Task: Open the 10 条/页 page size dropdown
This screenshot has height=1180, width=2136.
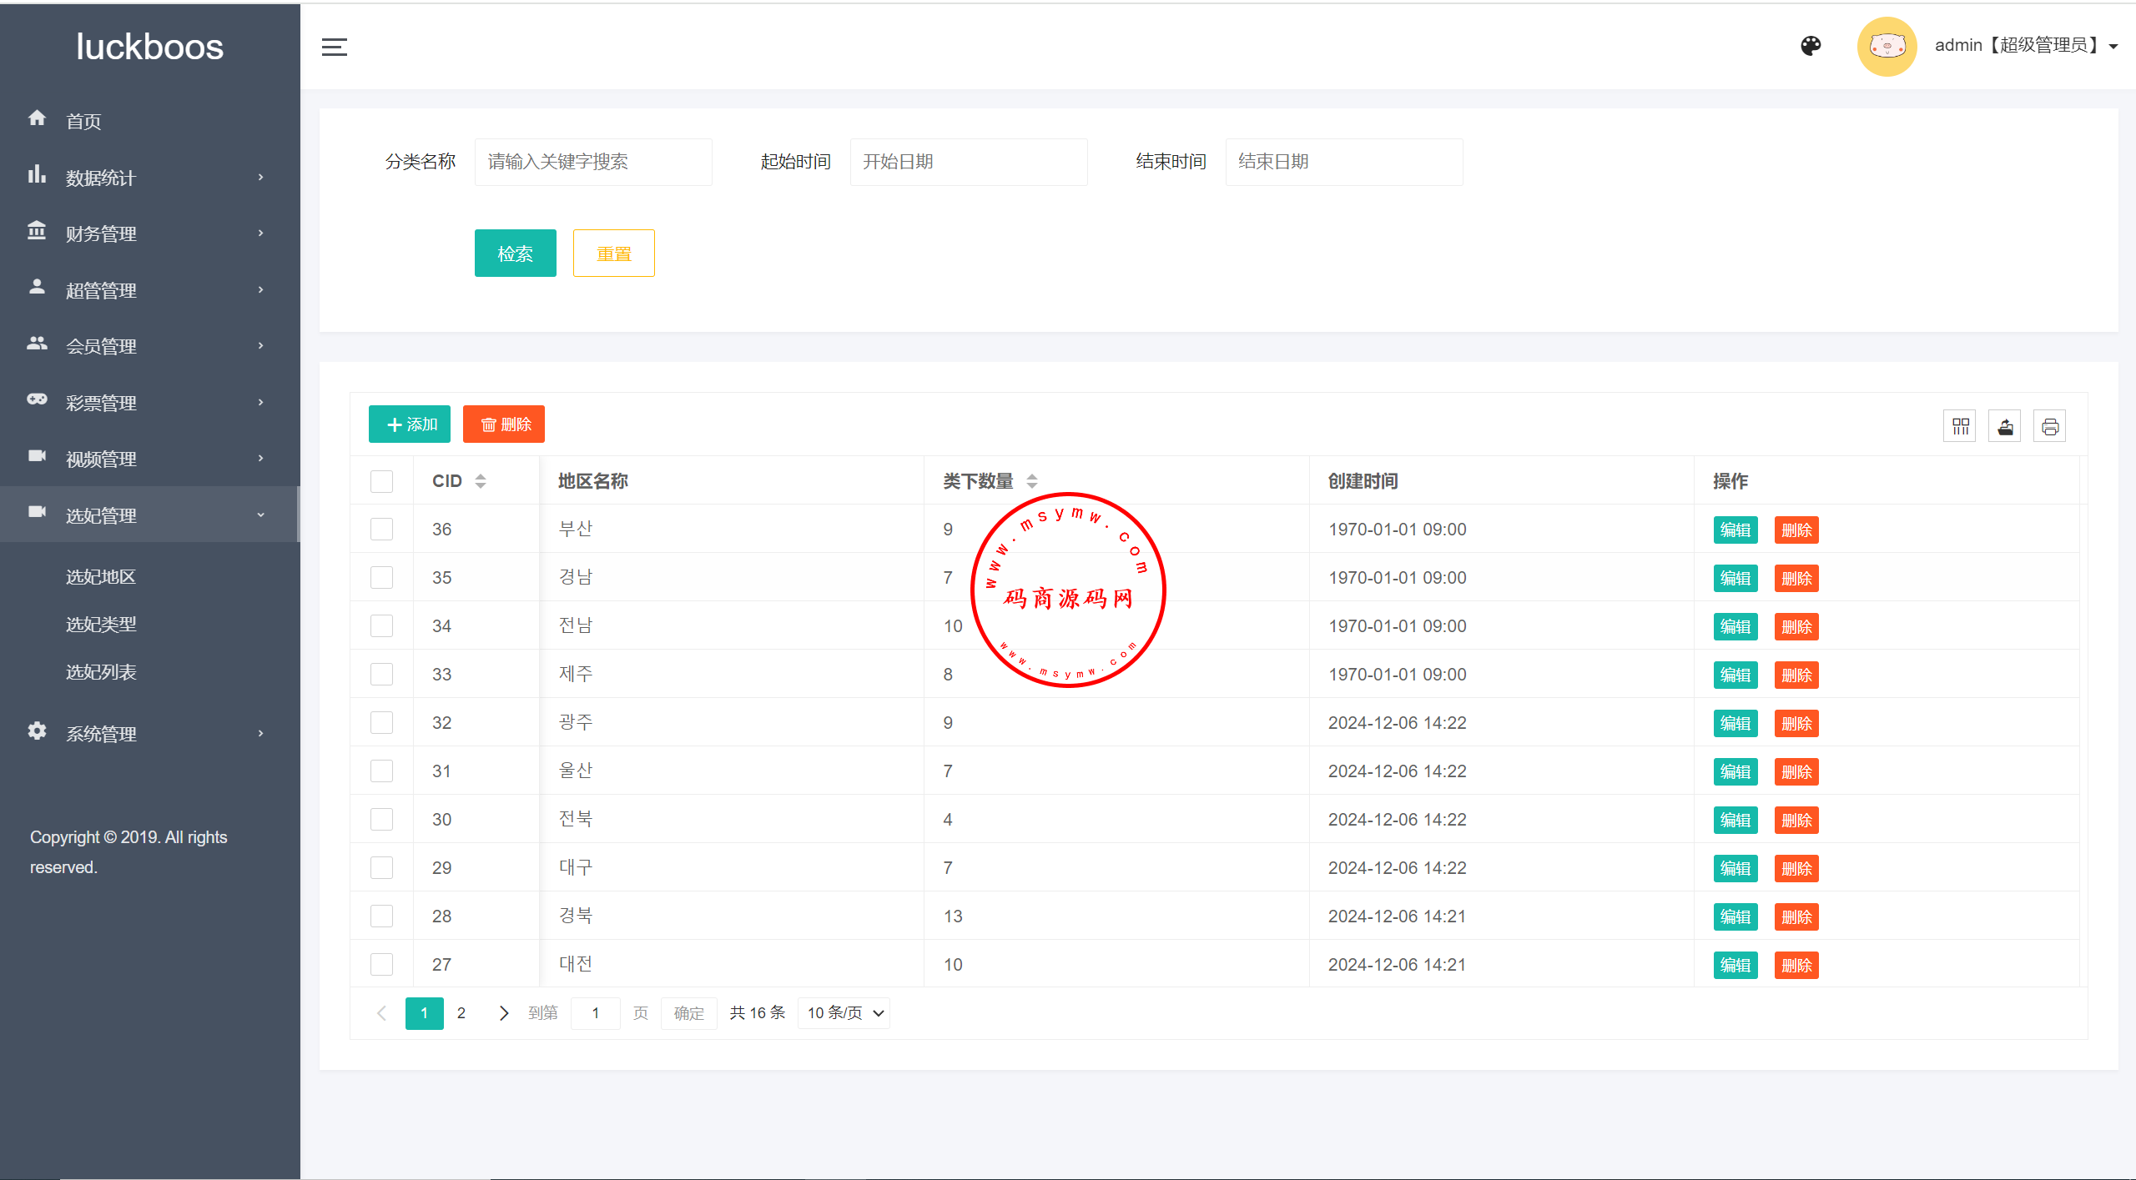Action: coord(844,1013)
